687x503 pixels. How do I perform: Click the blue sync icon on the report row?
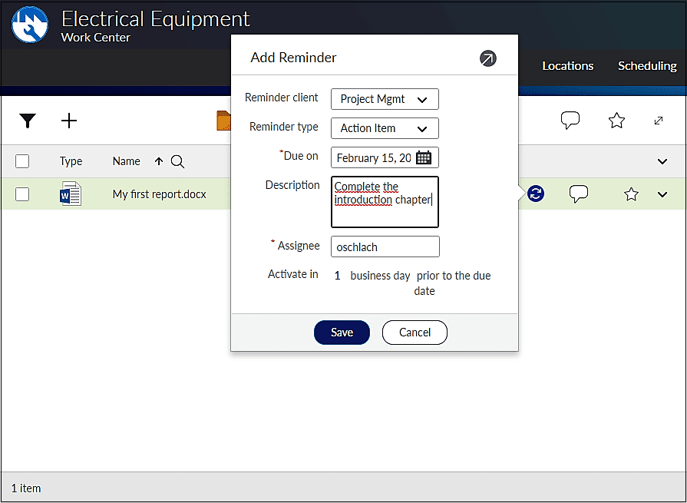pyautogui.click(x=534, y=194)
